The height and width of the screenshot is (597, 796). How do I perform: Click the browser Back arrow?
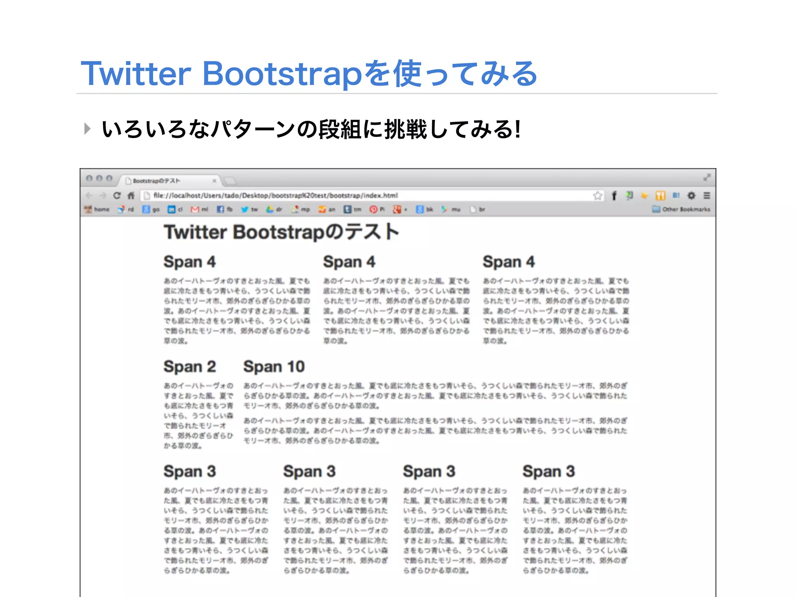pyautogui.click(x=89, y=196)
